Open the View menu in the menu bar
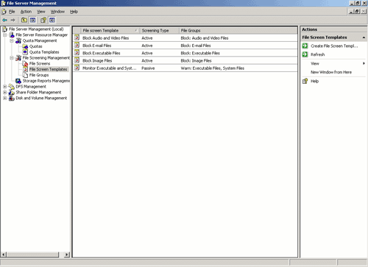 [x=41, y=12]
